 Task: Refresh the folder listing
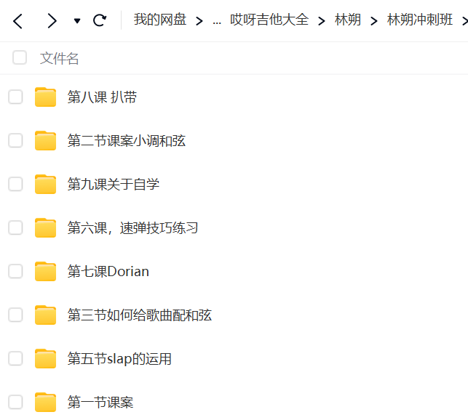pos(100,20)
